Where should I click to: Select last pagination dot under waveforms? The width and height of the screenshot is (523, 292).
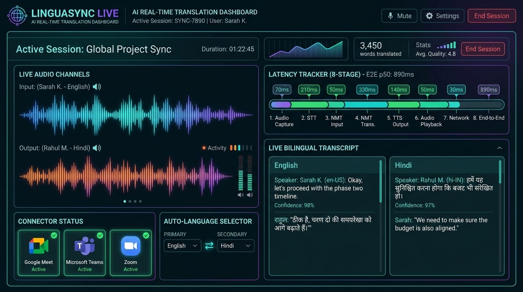click(141, 202)
